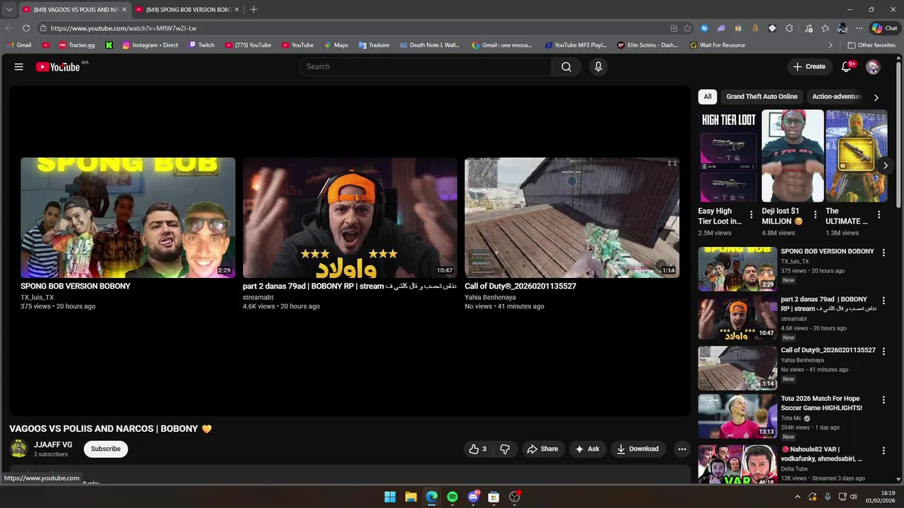Screen dimensions: 904x508
Task: Click the Create button
Action: 809,66
